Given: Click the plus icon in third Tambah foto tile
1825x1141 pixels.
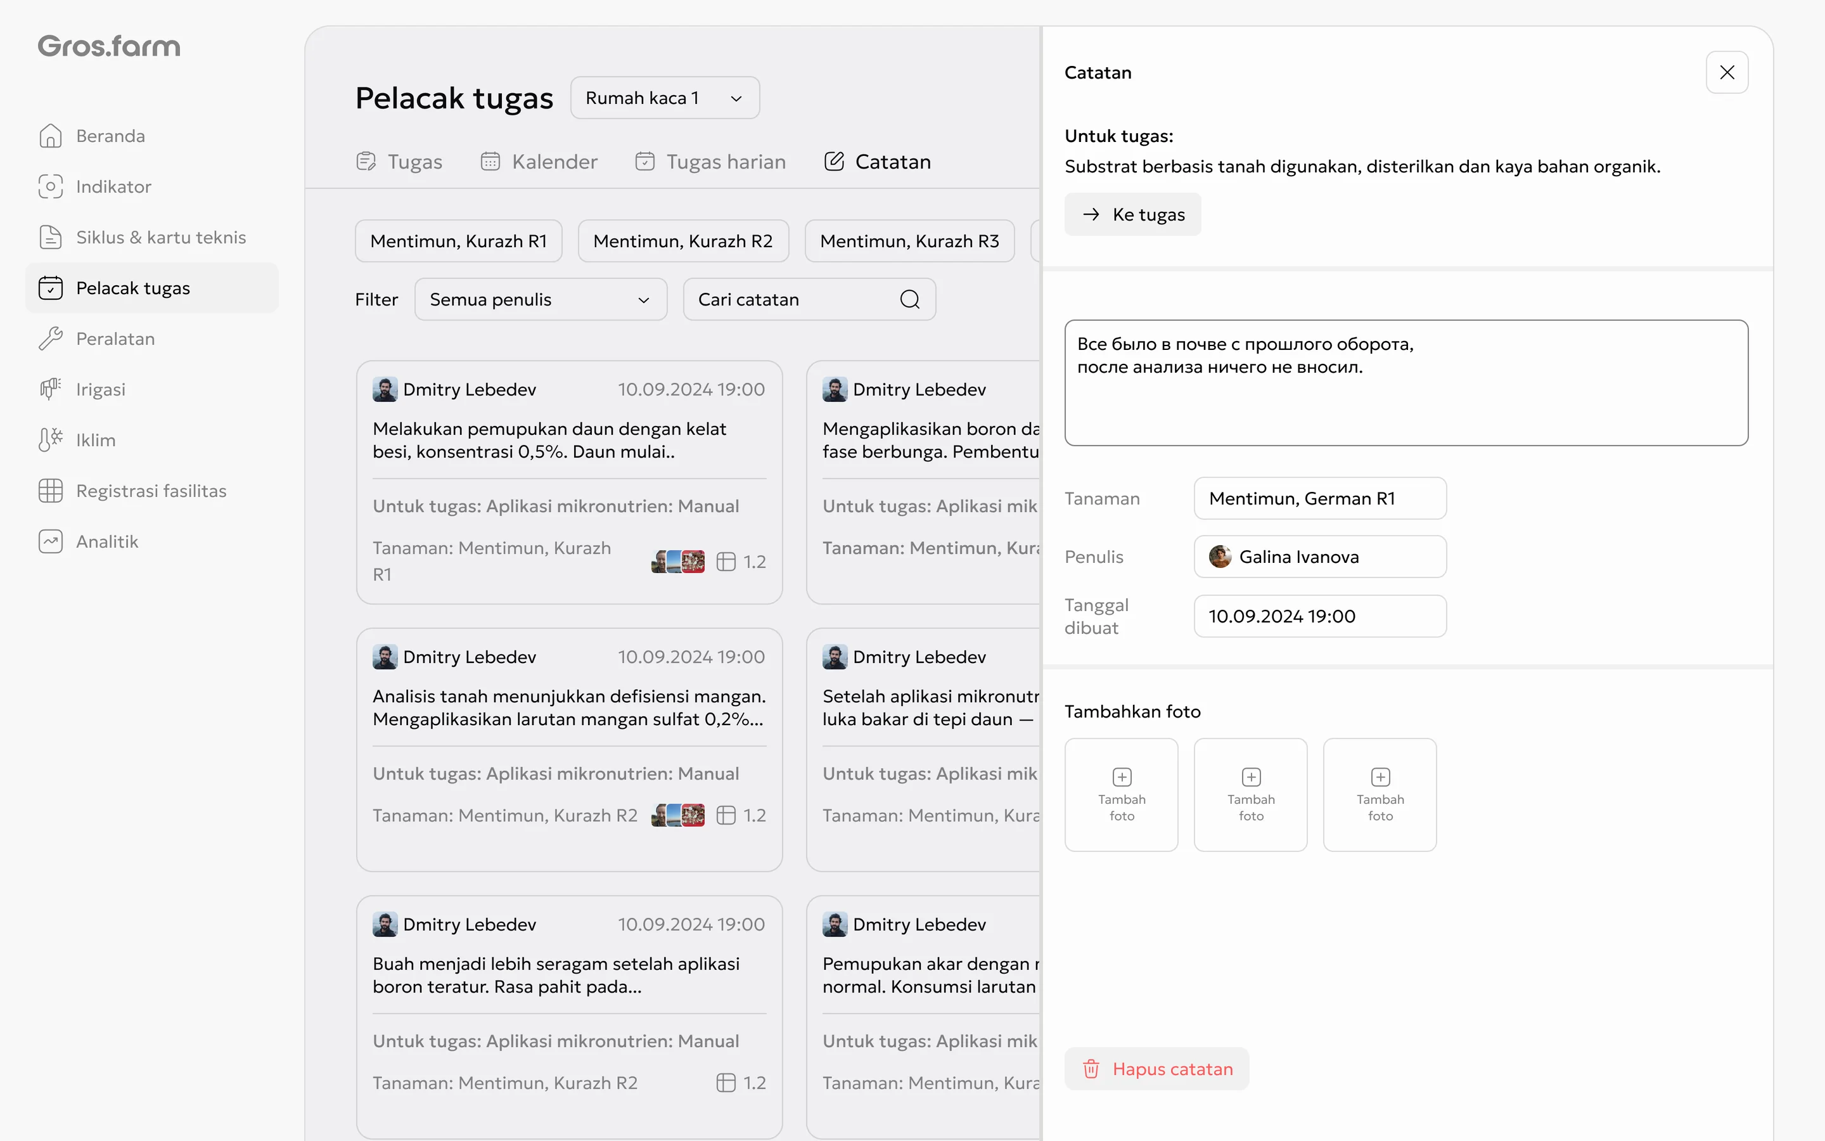Looking at the screenshot, I should point(1380,777).
